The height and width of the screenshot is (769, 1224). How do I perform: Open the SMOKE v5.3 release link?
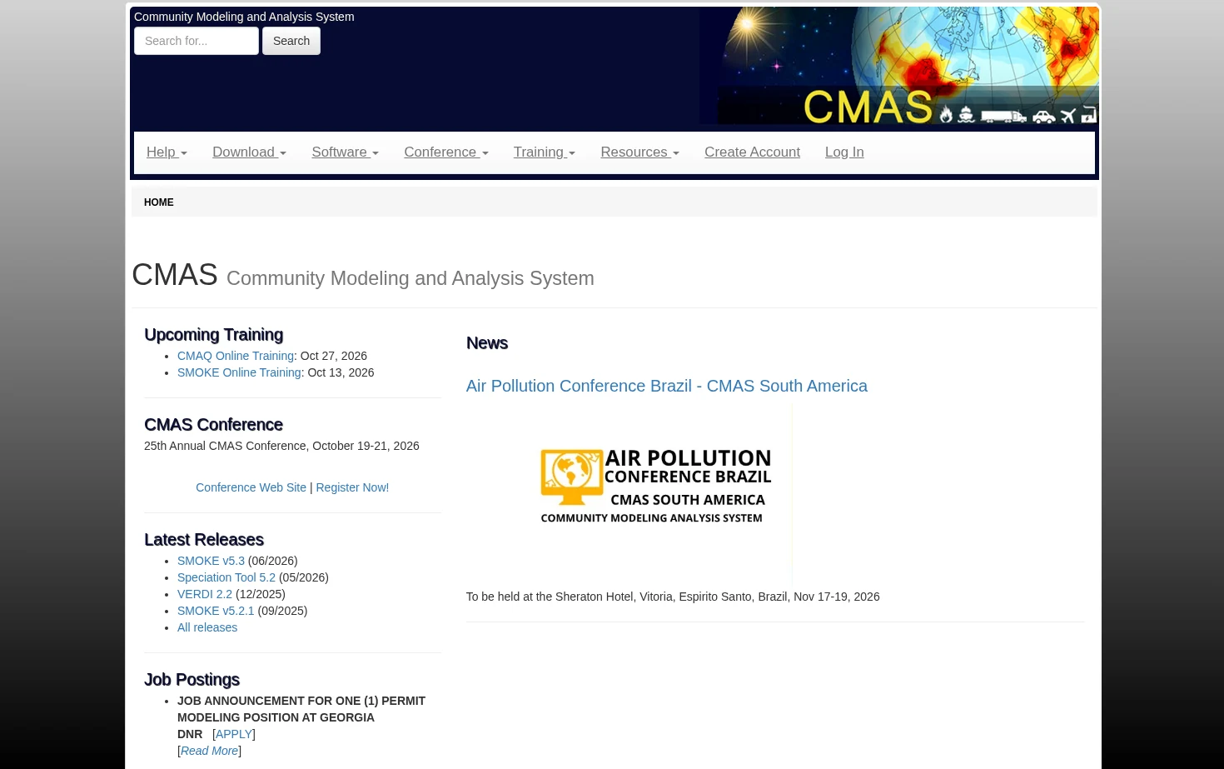[x=211, y=561]
